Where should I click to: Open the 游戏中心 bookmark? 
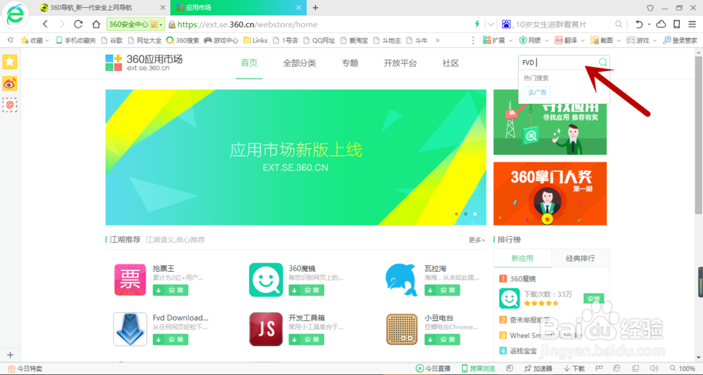221,40
